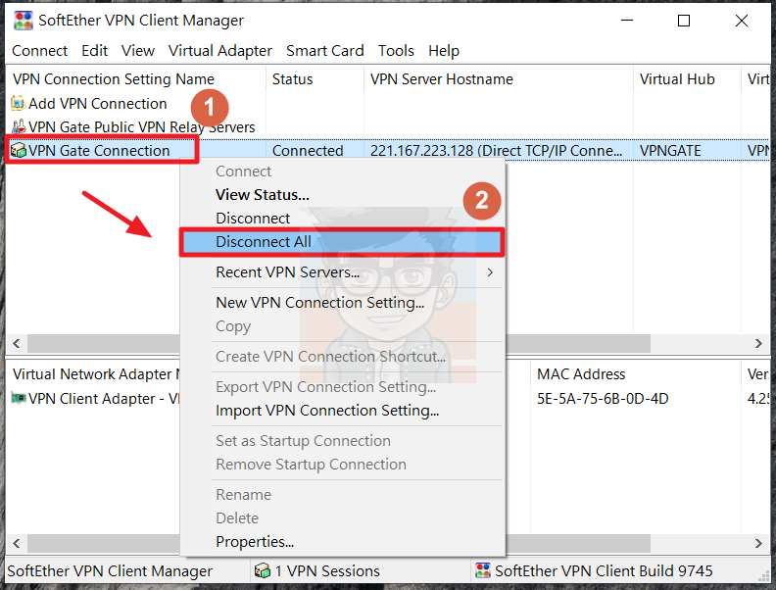Click the VPN Gate Public Relay Servers icon
Image resolution: width=776 pixels, height=590 pixels.
[x=19, y=126]
